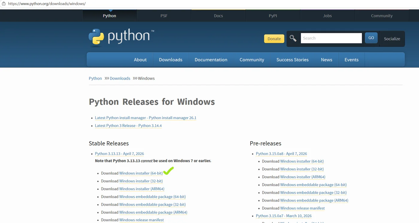Click the yellow Donate button
This screenshot has width=419, height=223.
coord(274,39)
